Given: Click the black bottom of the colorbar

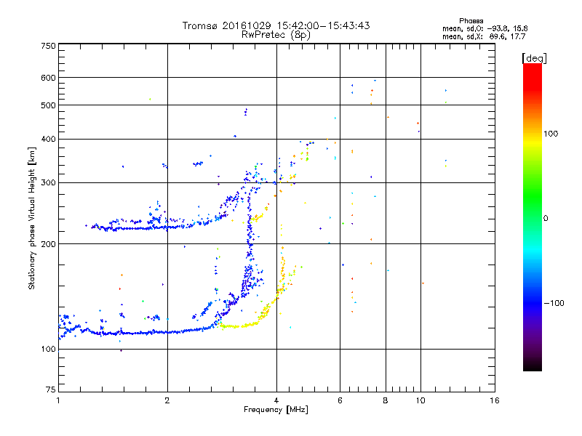Looking at the screenshot, I should (533, 366).
